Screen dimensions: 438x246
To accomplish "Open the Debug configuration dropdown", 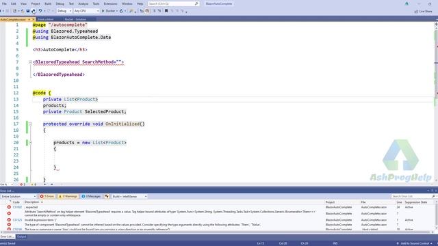I will (x=64, y=11).
